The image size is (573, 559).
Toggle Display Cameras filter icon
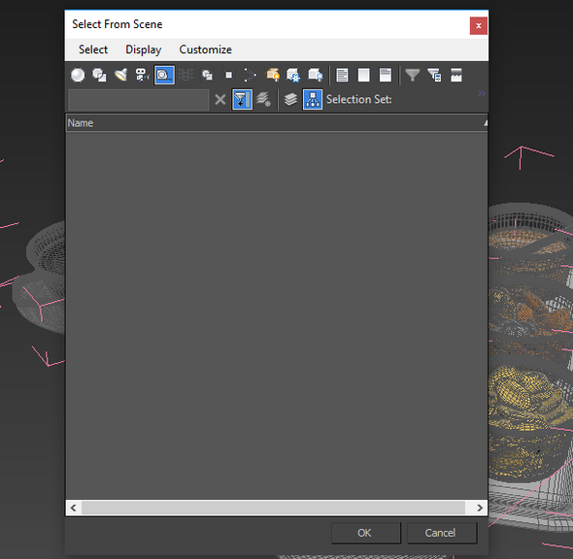[x=143, y=76]
